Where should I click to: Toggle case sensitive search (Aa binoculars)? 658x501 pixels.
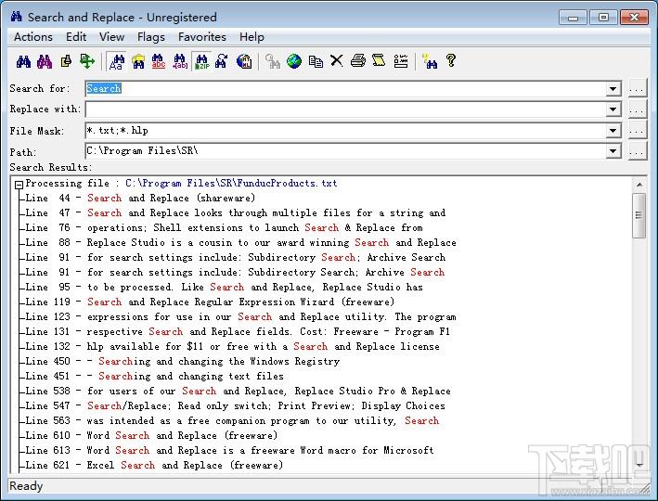coord(116,61)
